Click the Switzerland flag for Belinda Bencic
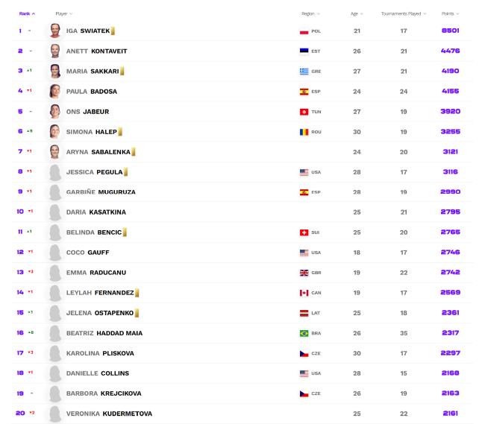Image resolution: width=485 pixels, height=424 pixels. (x=304, y=232)
